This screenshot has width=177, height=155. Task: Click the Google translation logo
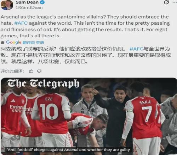point(14,42)
